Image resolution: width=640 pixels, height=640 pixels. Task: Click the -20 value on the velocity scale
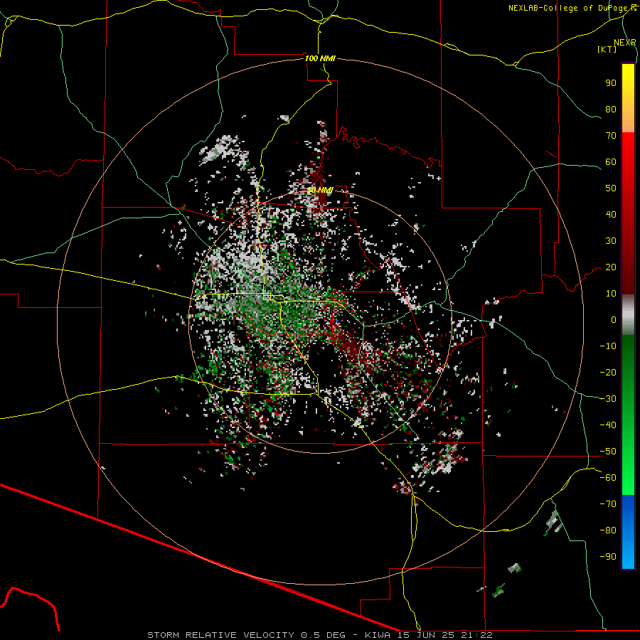(x=608, y=372)
